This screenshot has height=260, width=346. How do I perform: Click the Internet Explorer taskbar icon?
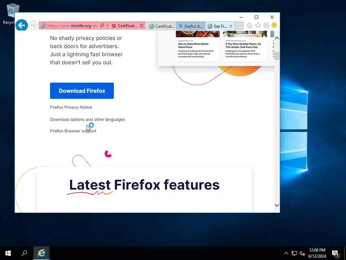(42, 253)
